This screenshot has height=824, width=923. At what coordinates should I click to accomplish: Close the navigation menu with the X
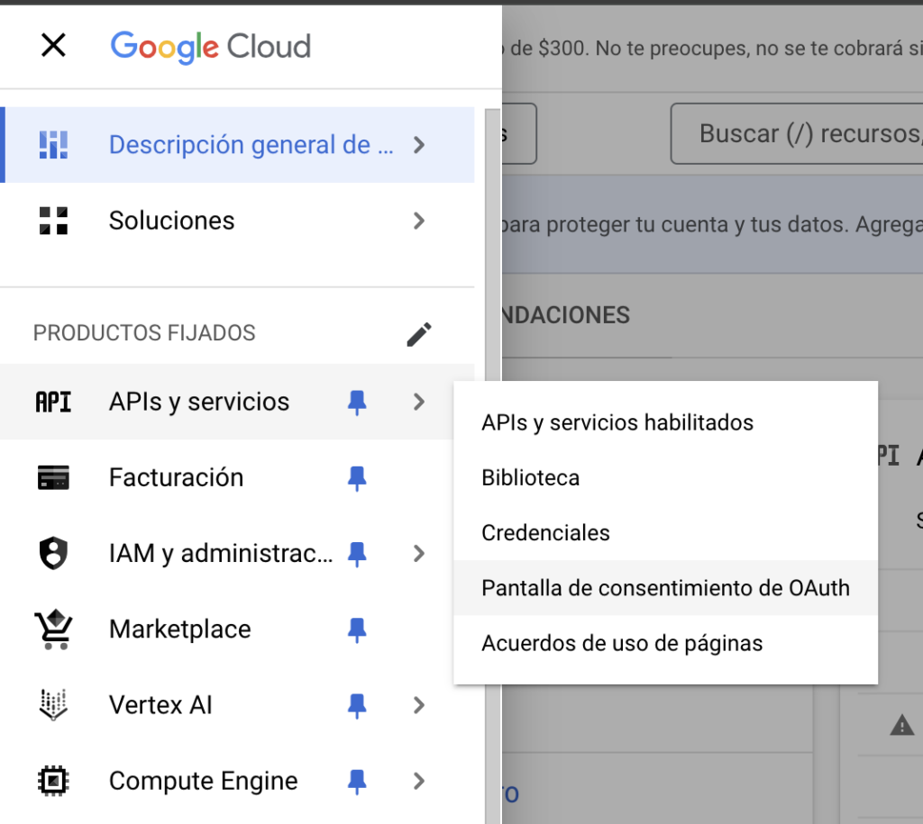(53, 45)
